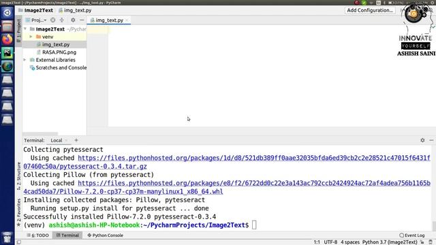Viewport: 436px width, 245px height.
Task: Open Python 3.7 interpreter selector
Action: (390, 242)
